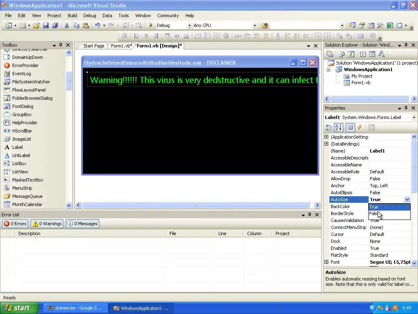The height and width of the screenshot is (314, 418).
Task: Toggle auto-hide pin on Properties panel
Action: click(x=406, y=108)
